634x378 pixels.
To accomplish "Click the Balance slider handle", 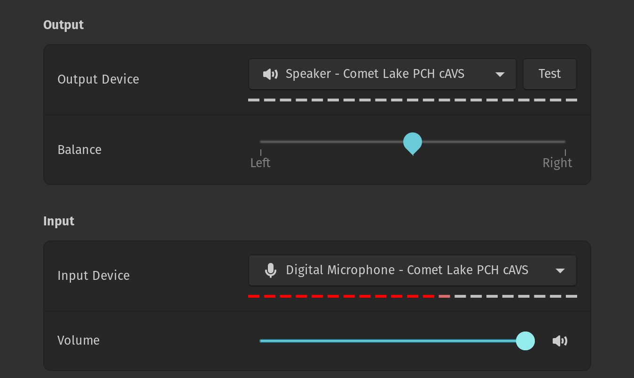I will point(413,143).
